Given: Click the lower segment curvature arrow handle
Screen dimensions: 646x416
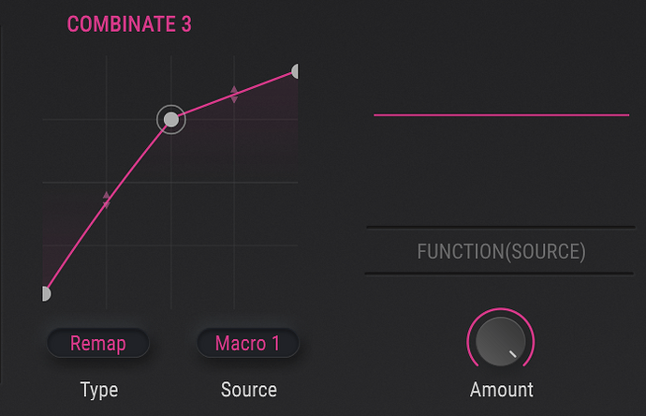Looking at the screenshot, I should (x=107, y=199).
